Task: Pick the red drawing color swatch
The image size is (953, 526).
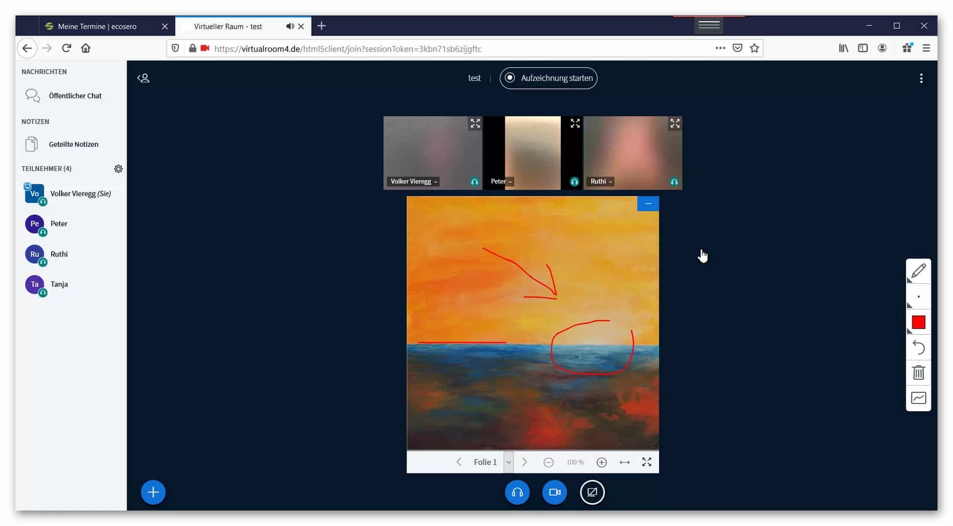Action: (x=918, y=323)
